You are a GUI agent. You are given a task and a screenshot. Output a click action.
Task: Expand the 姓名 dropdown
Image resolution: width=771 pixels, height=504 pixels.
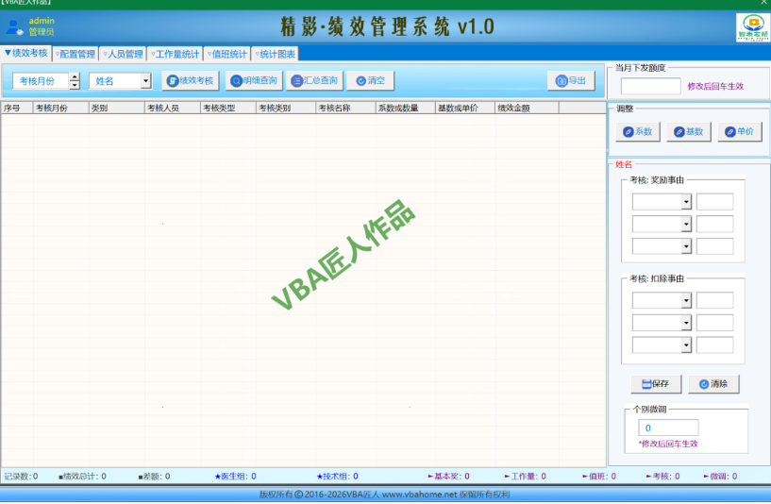(x=145, y=80)
